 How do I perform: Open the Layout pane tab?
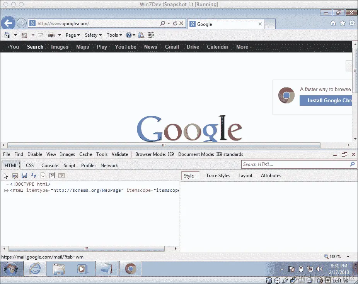coord(245,176)
